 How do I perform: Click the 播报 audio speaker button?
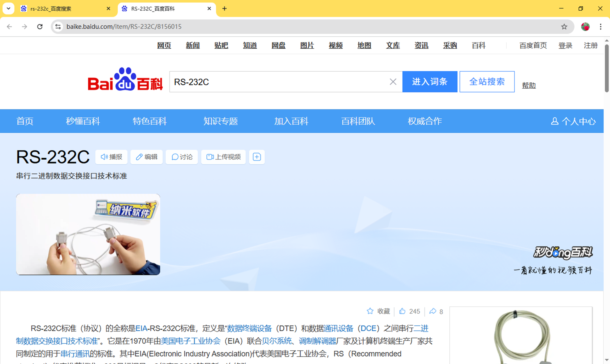click(111, 157)
